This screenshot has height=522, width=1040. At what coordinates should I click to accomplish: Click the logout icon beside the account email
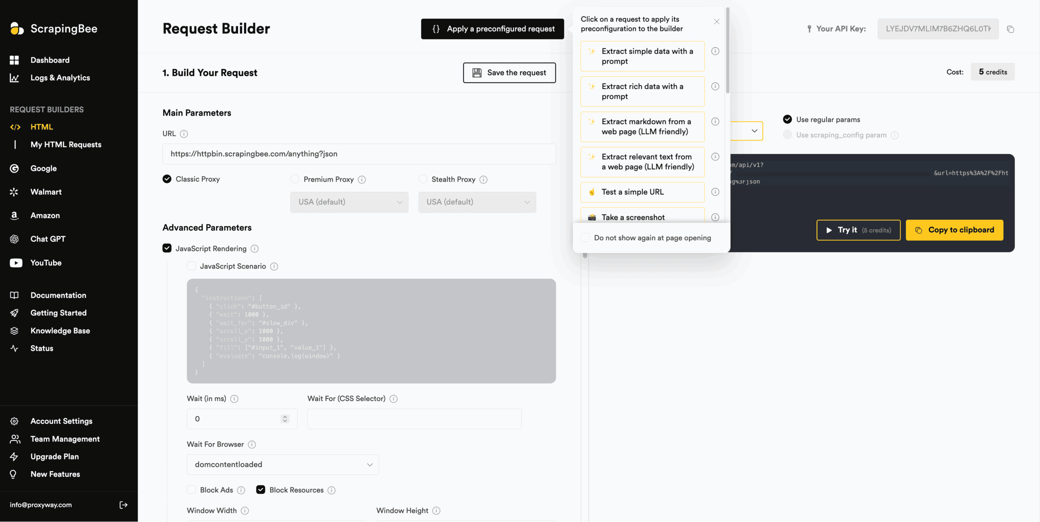tap(123, 505)
